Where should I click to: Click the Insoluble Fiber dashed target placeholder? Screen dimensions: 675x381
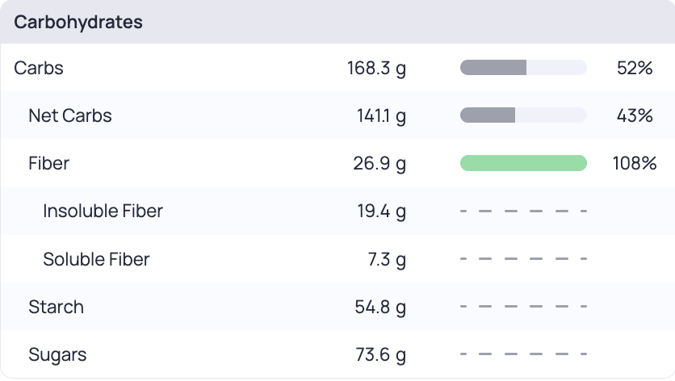click(x=523, y=211)
